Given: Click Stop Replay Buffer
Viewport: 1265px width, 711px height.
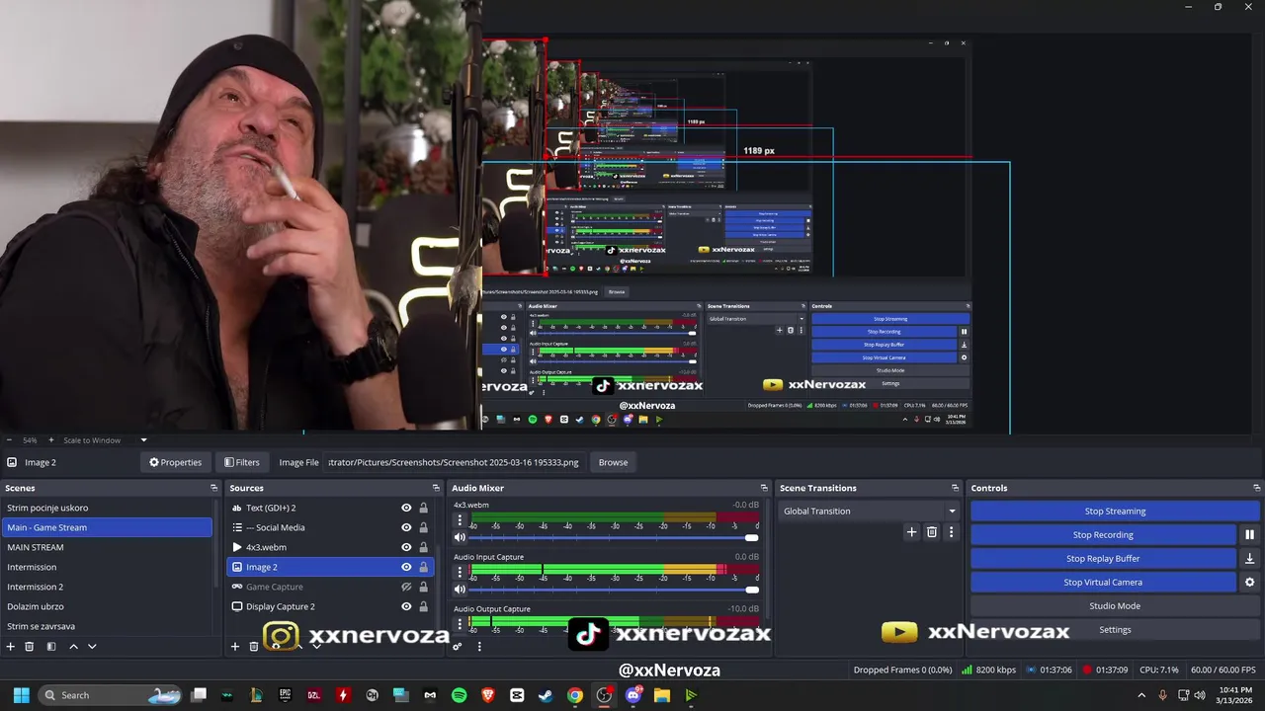Looking at the screenshot, I should click(1103, 558).
